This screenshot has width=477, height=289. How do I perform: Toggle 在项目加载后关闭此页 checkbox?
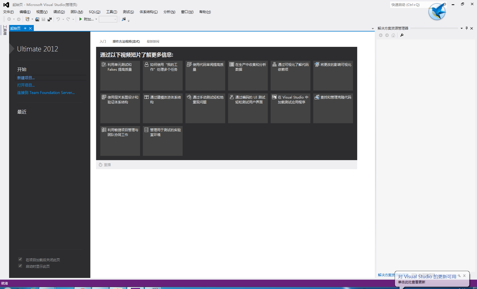pyautogui.click(x=20, y=259)
